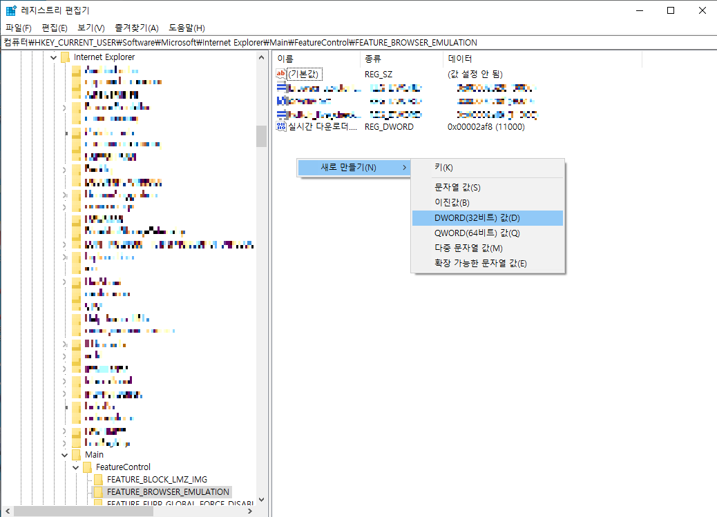Collapse the FeatureControl tree node

75,467
